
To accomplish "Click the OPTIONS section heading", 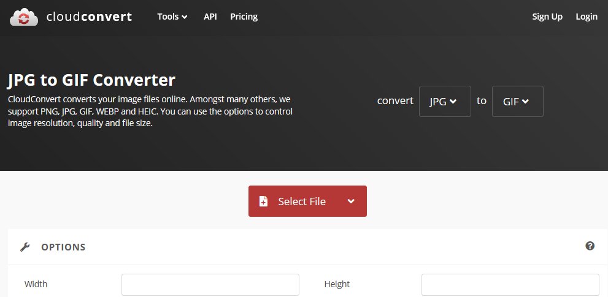I will pos(63,247).
